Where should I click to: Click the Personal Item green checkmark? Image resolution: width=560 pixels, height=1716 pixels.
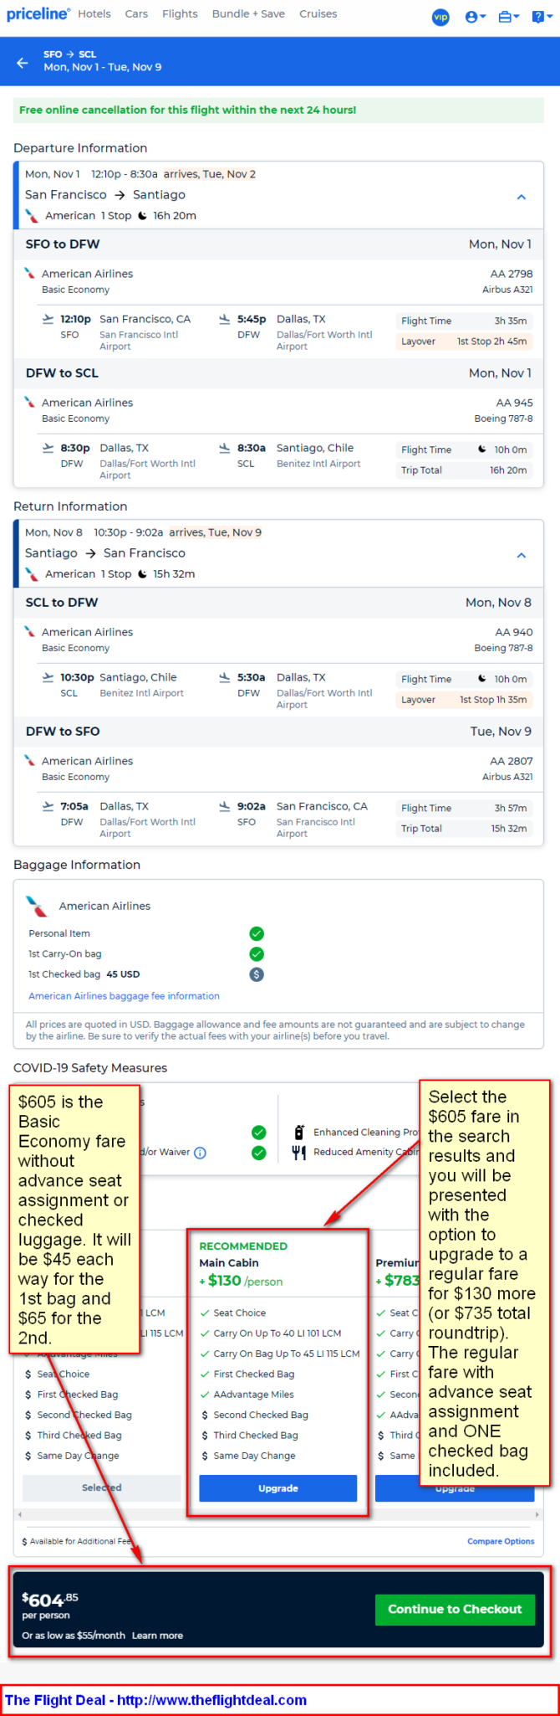click(x=257, y=933)
